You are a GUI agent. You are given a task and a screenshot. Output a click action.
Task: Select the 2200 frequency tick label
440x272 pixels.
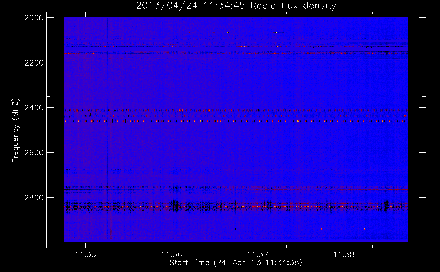(x=34, y=63)
